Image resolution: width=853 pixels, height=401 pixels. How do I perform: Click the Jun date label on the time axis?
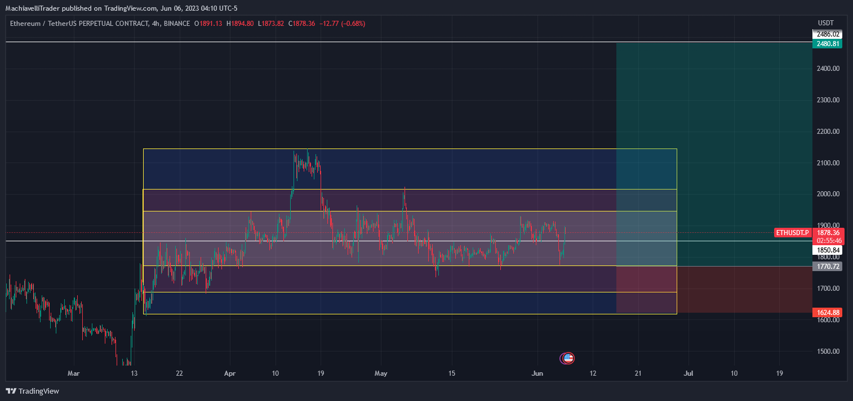point(537,373)
